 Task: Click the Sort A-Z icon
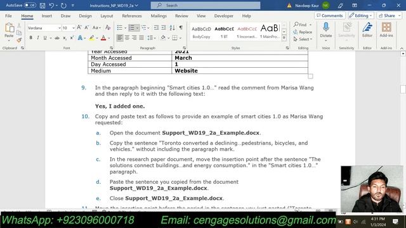[x=173, y=28]
